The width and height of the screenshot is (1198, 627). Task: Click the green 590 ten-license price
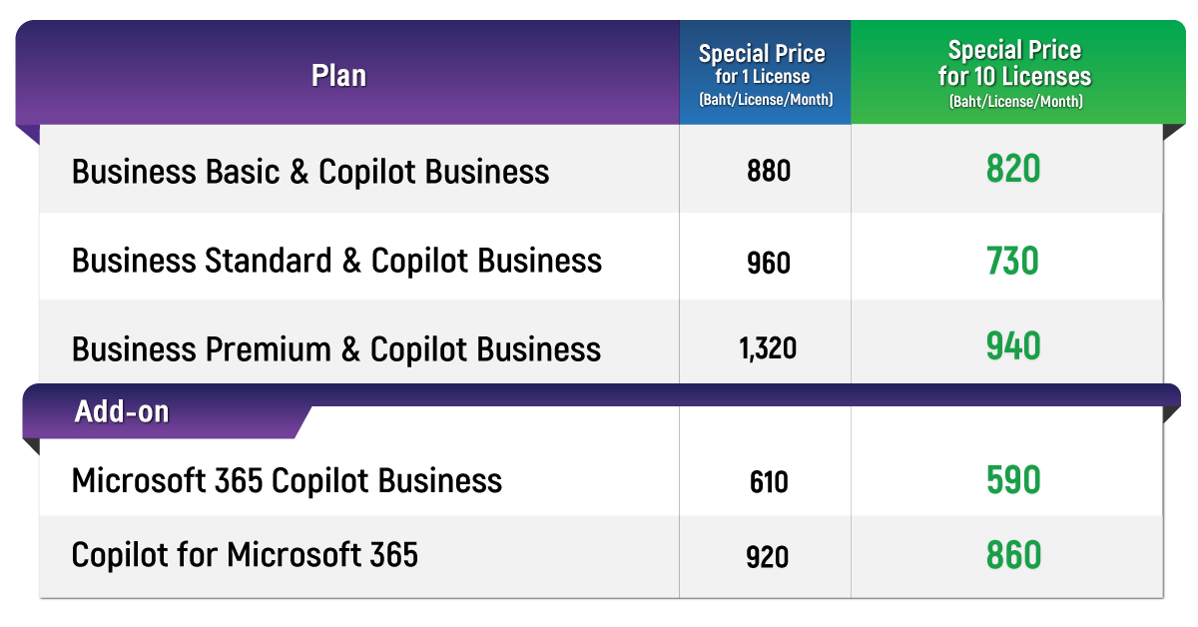coord(1013,480)
